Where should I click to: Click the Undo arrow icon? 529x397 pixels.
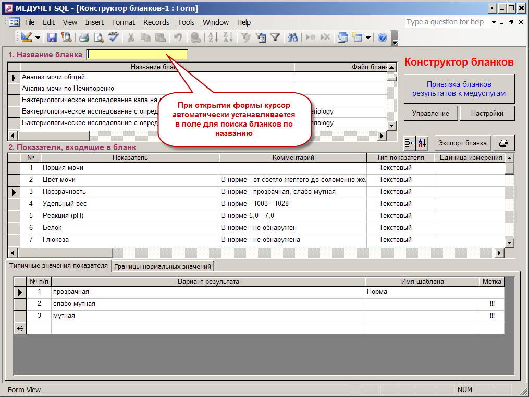178,38
